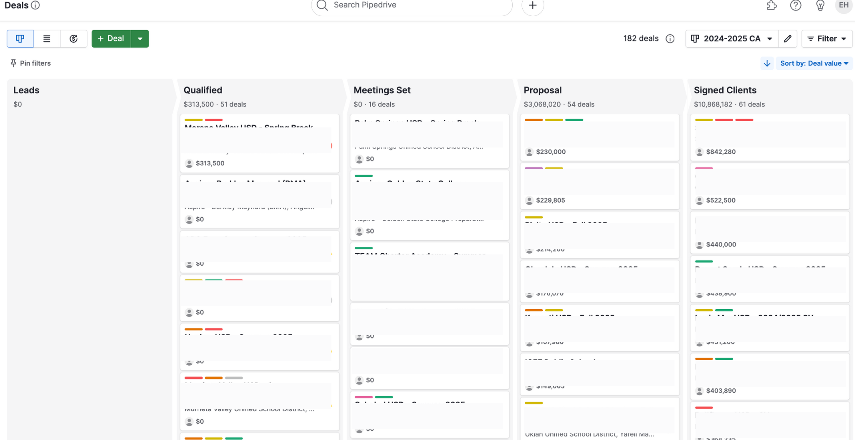855x440 pixels.
Task: Click owner icon on $842,280 deal
Action: 700,152
